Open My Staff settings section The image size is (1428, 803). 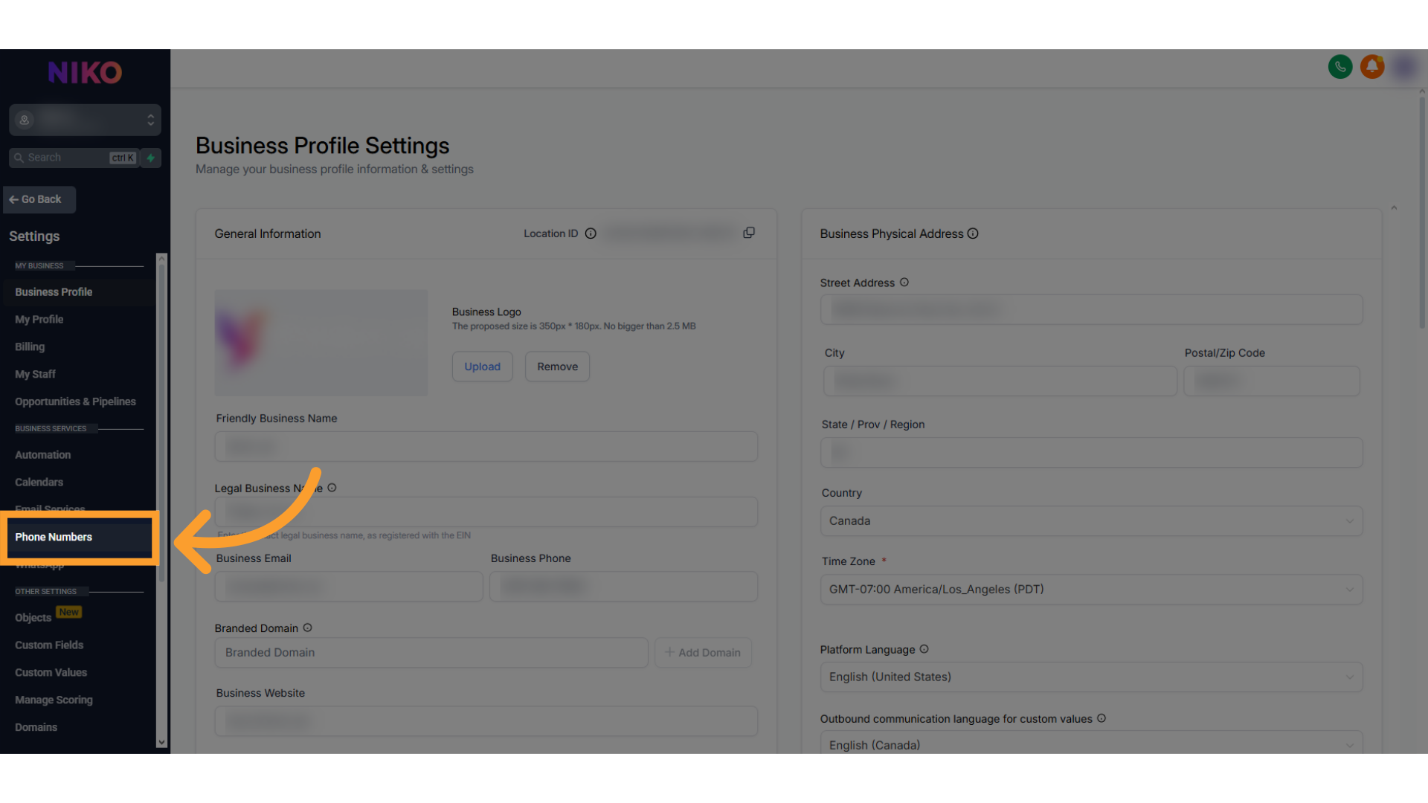coord(35,374)
